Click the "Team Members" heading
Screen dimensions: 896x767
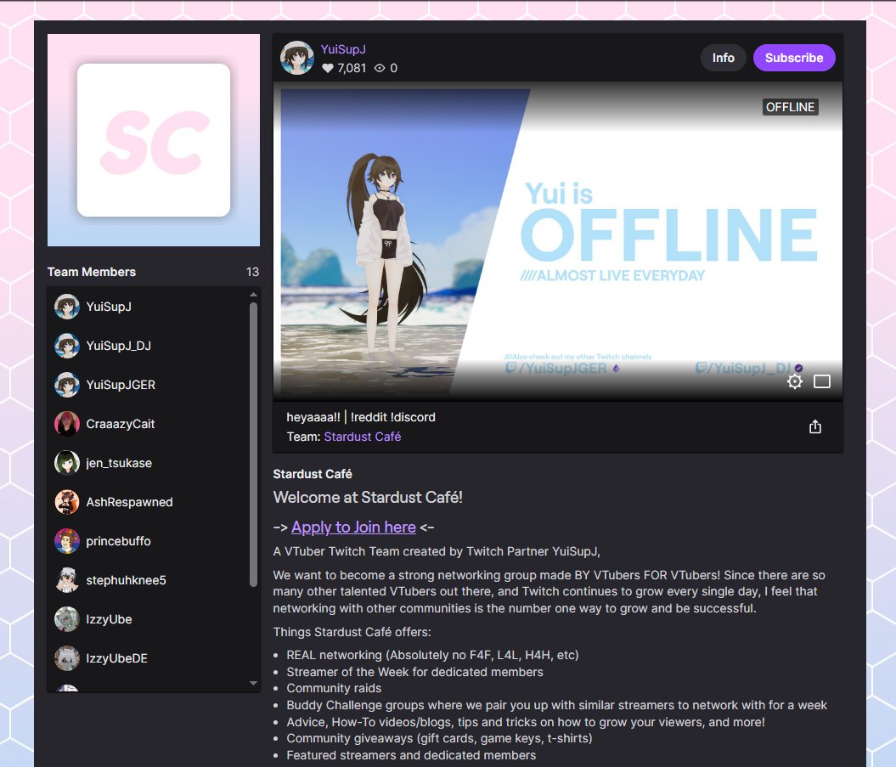click(x=92, y=272)
